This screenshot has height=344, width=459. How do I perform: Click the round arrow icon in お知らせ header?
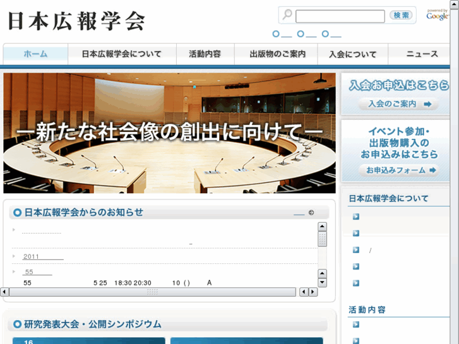[x=311, y=213]
